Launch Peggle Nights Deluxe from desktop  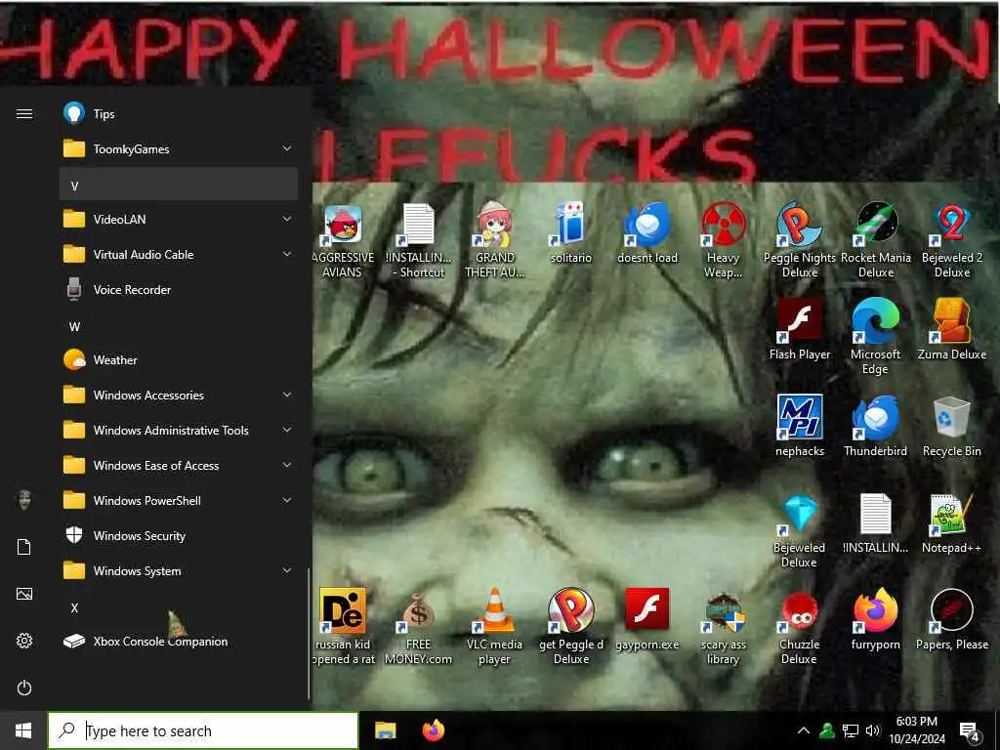[800, 240]
